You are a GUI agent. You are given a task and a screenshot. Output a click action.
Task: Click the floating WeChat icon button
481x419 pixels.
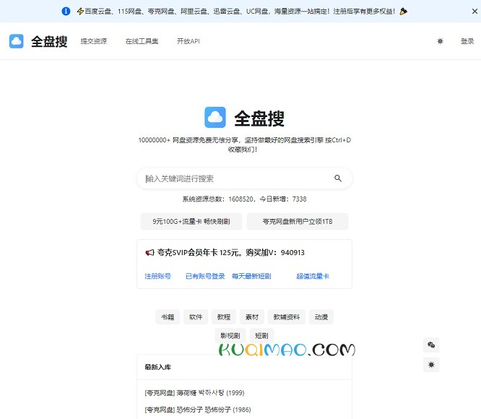point(431,345)
